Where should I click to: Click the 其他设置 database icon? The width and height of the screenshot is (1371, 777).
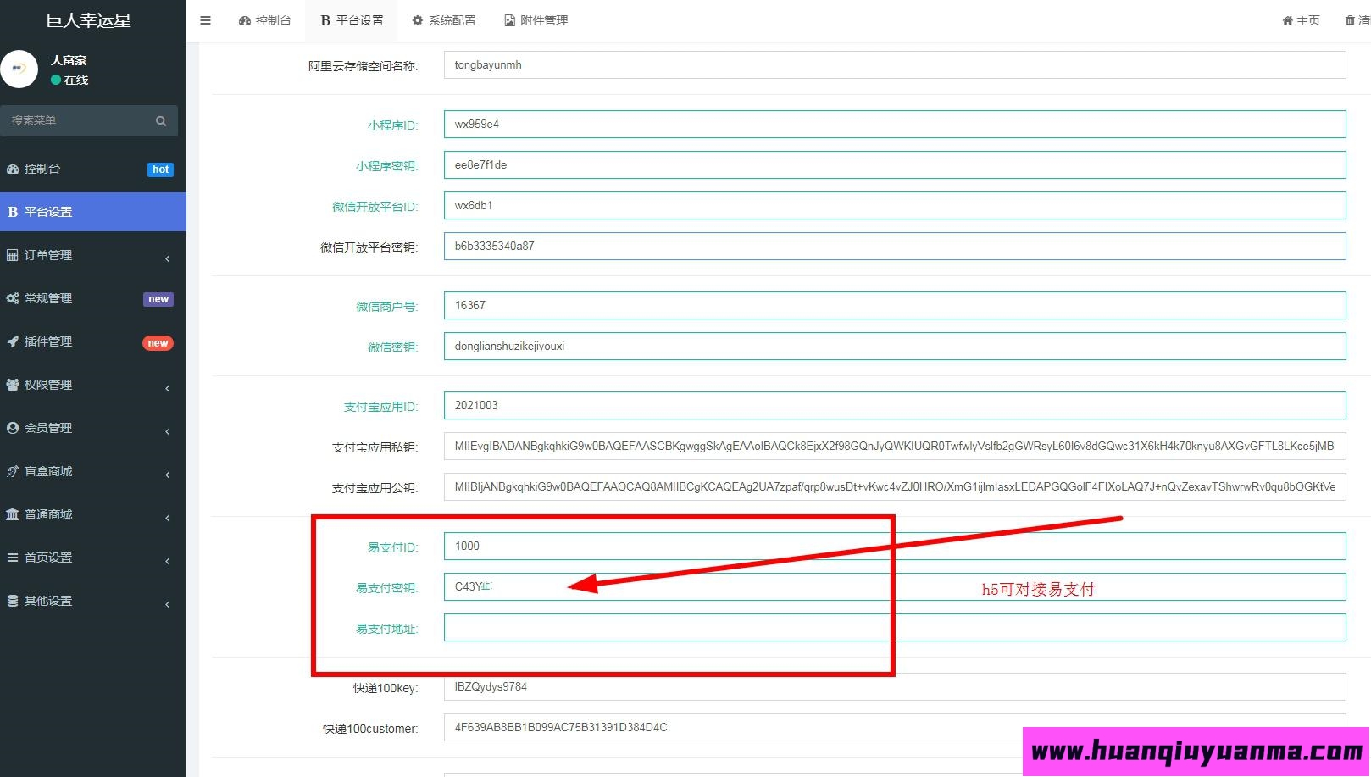pos(13,601)
